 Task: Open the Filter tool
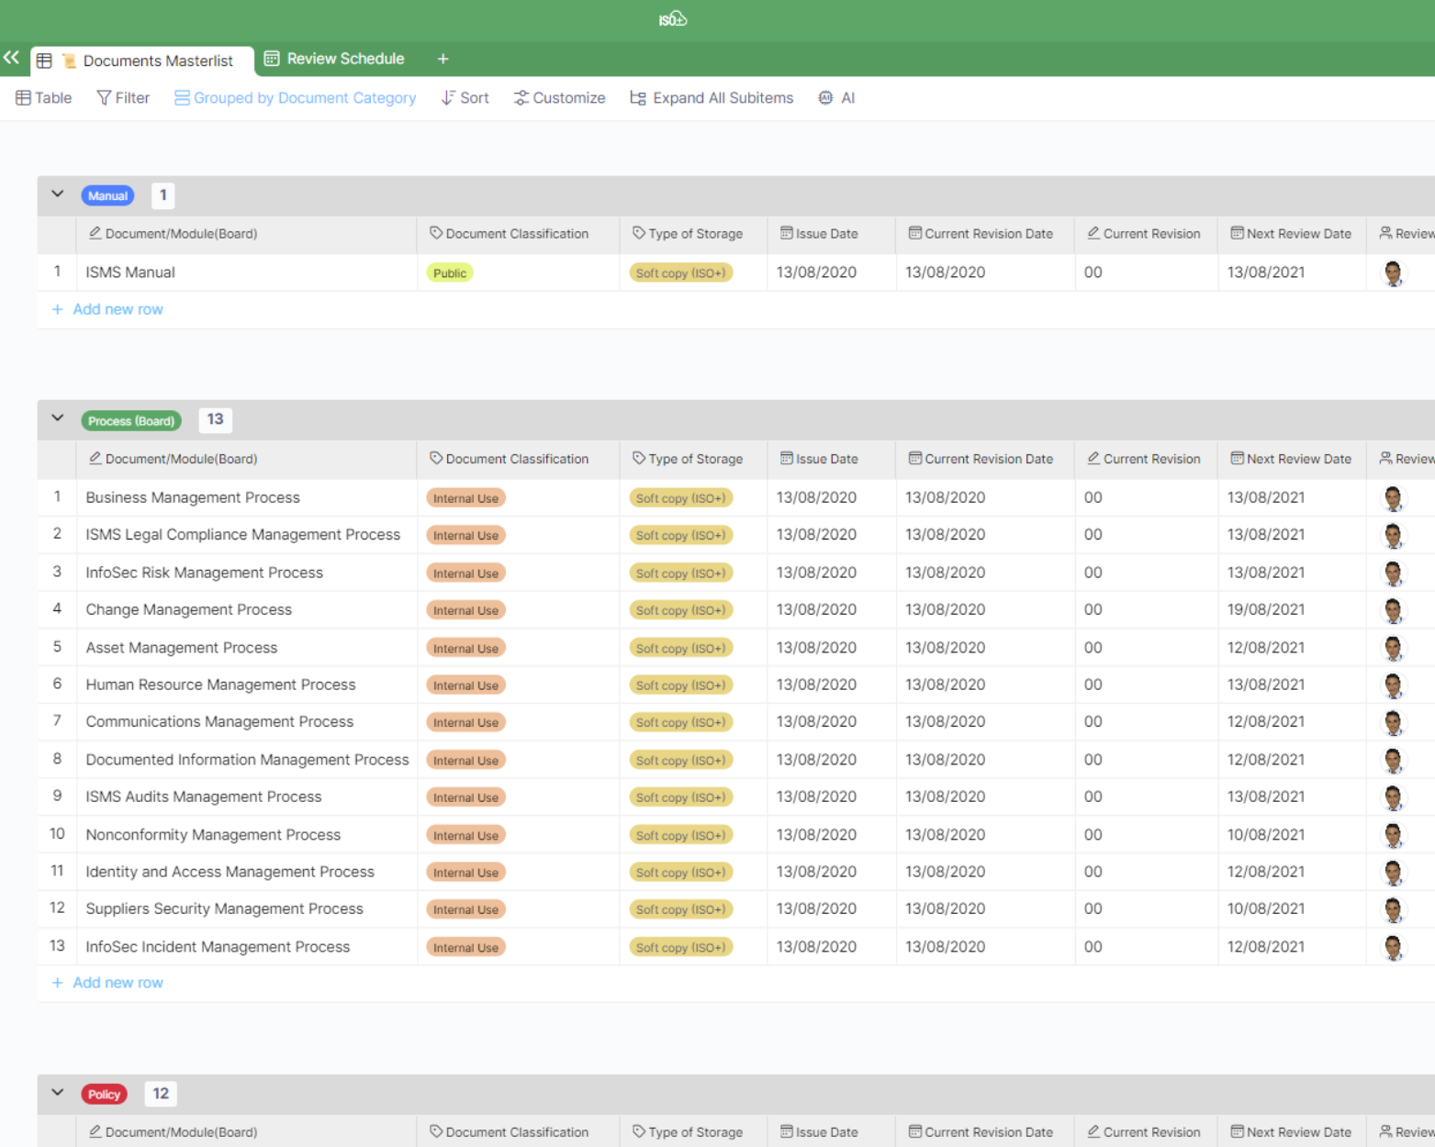[123, 98]
